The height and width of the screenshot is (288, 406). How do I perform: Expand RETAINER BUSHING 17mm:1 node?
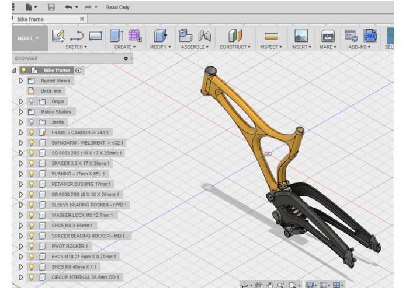(21, 184)
